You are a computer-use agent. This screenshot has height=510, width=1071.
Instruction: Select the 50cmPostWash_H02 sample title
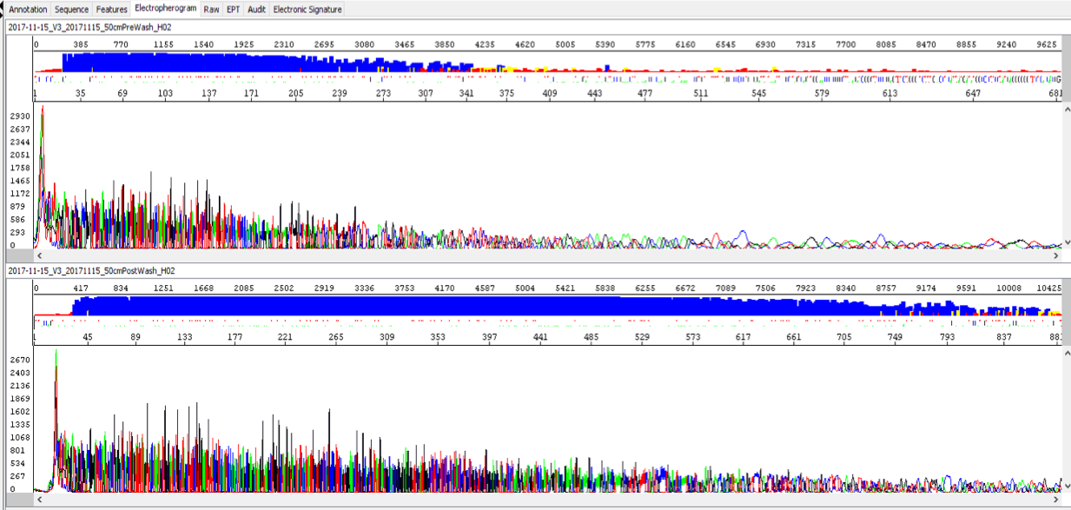pyautogui.click(x=91, y=271)
